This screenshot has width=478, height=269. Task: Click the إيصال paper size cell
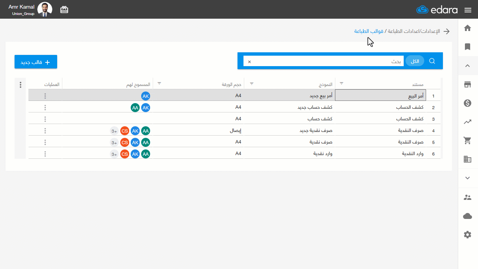[x=198, y=131]
